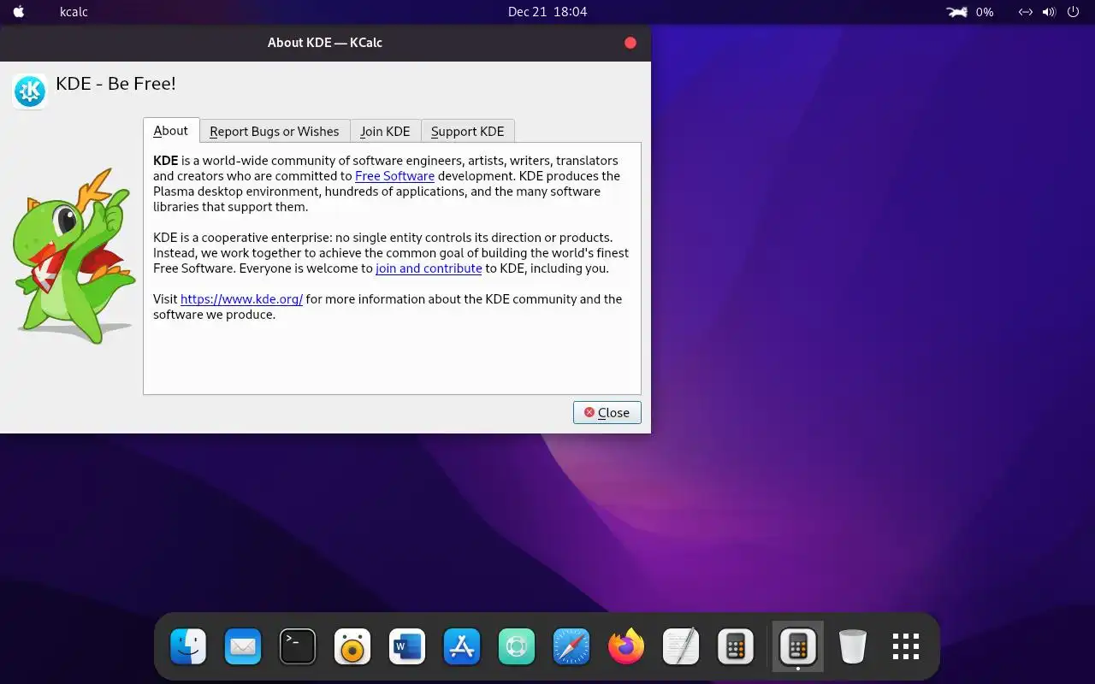This screenshot has height=684, width=1095.
Task: Switch to the About tab
Action: click(171, 131)
